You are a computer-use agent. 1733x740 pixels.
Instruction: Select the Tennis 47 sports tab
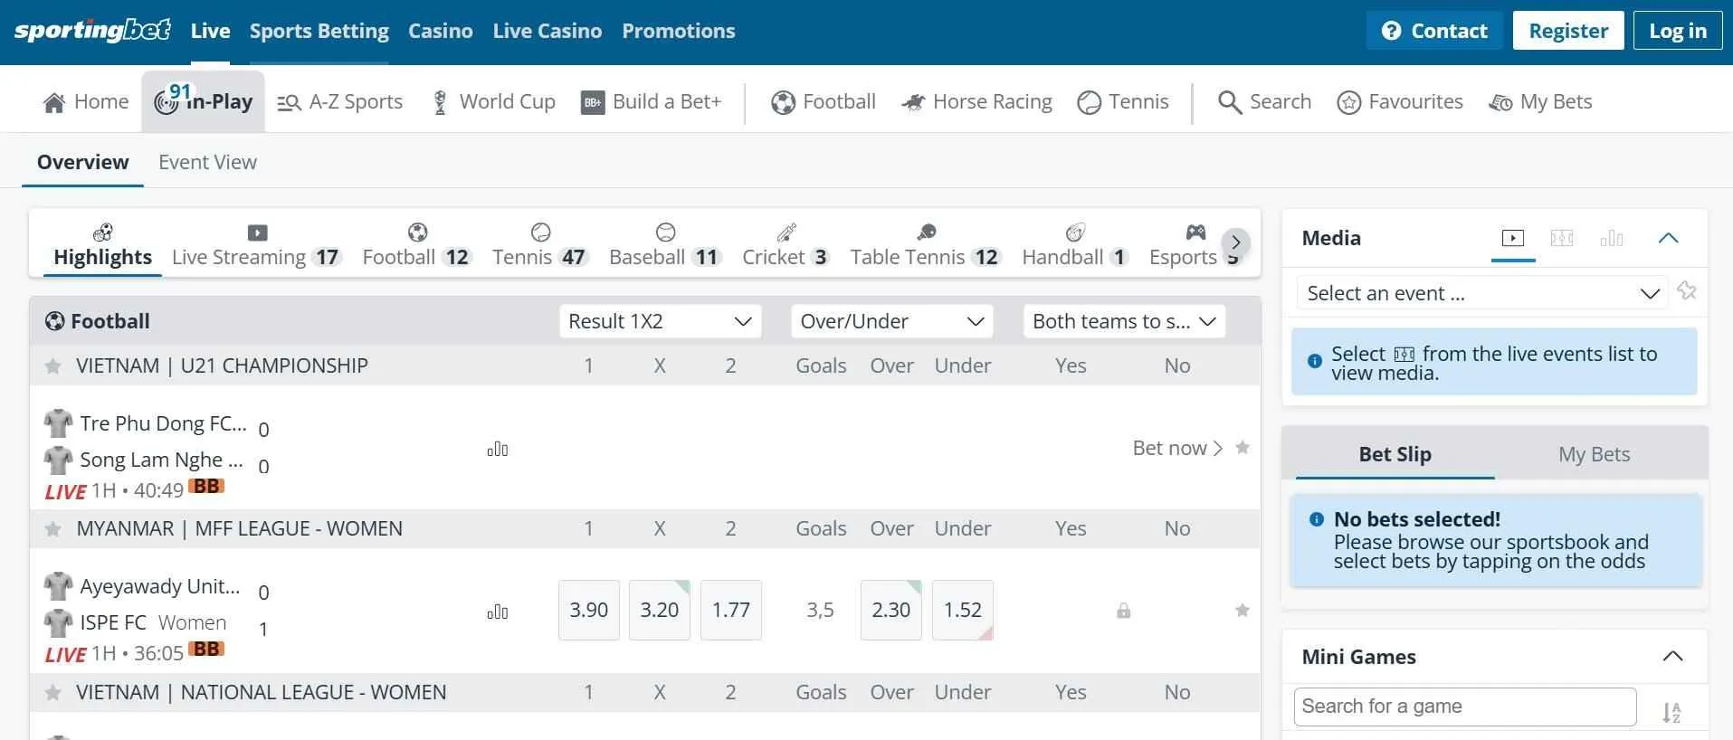coord(540,245)
